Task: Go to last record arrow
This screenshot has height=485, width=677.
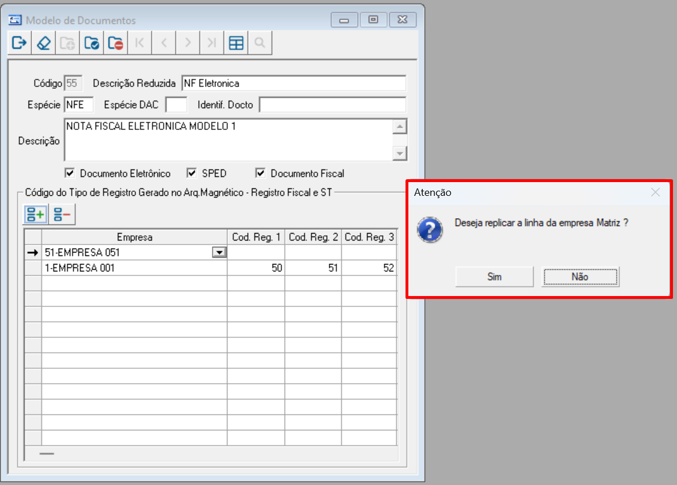Action: click(212, 43)
